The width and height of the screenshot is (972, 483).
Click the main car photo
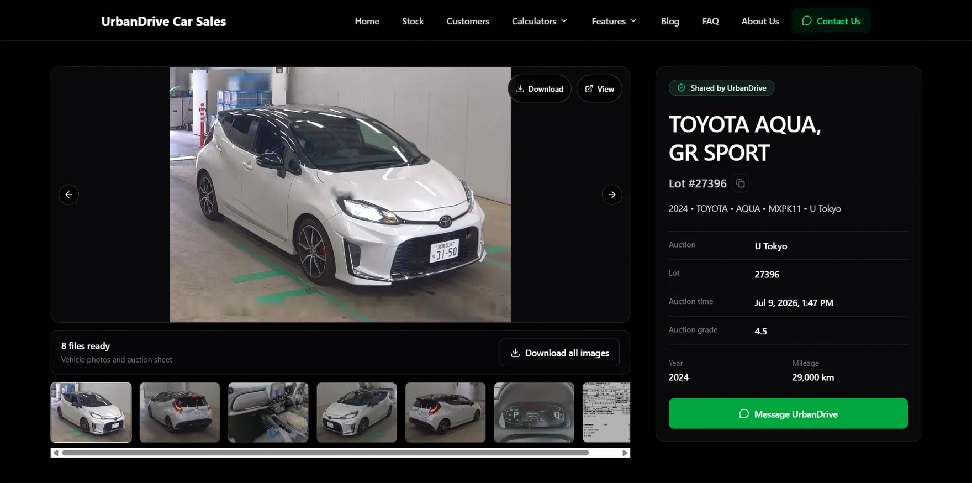pyautogui.click(x=340, y=195)
